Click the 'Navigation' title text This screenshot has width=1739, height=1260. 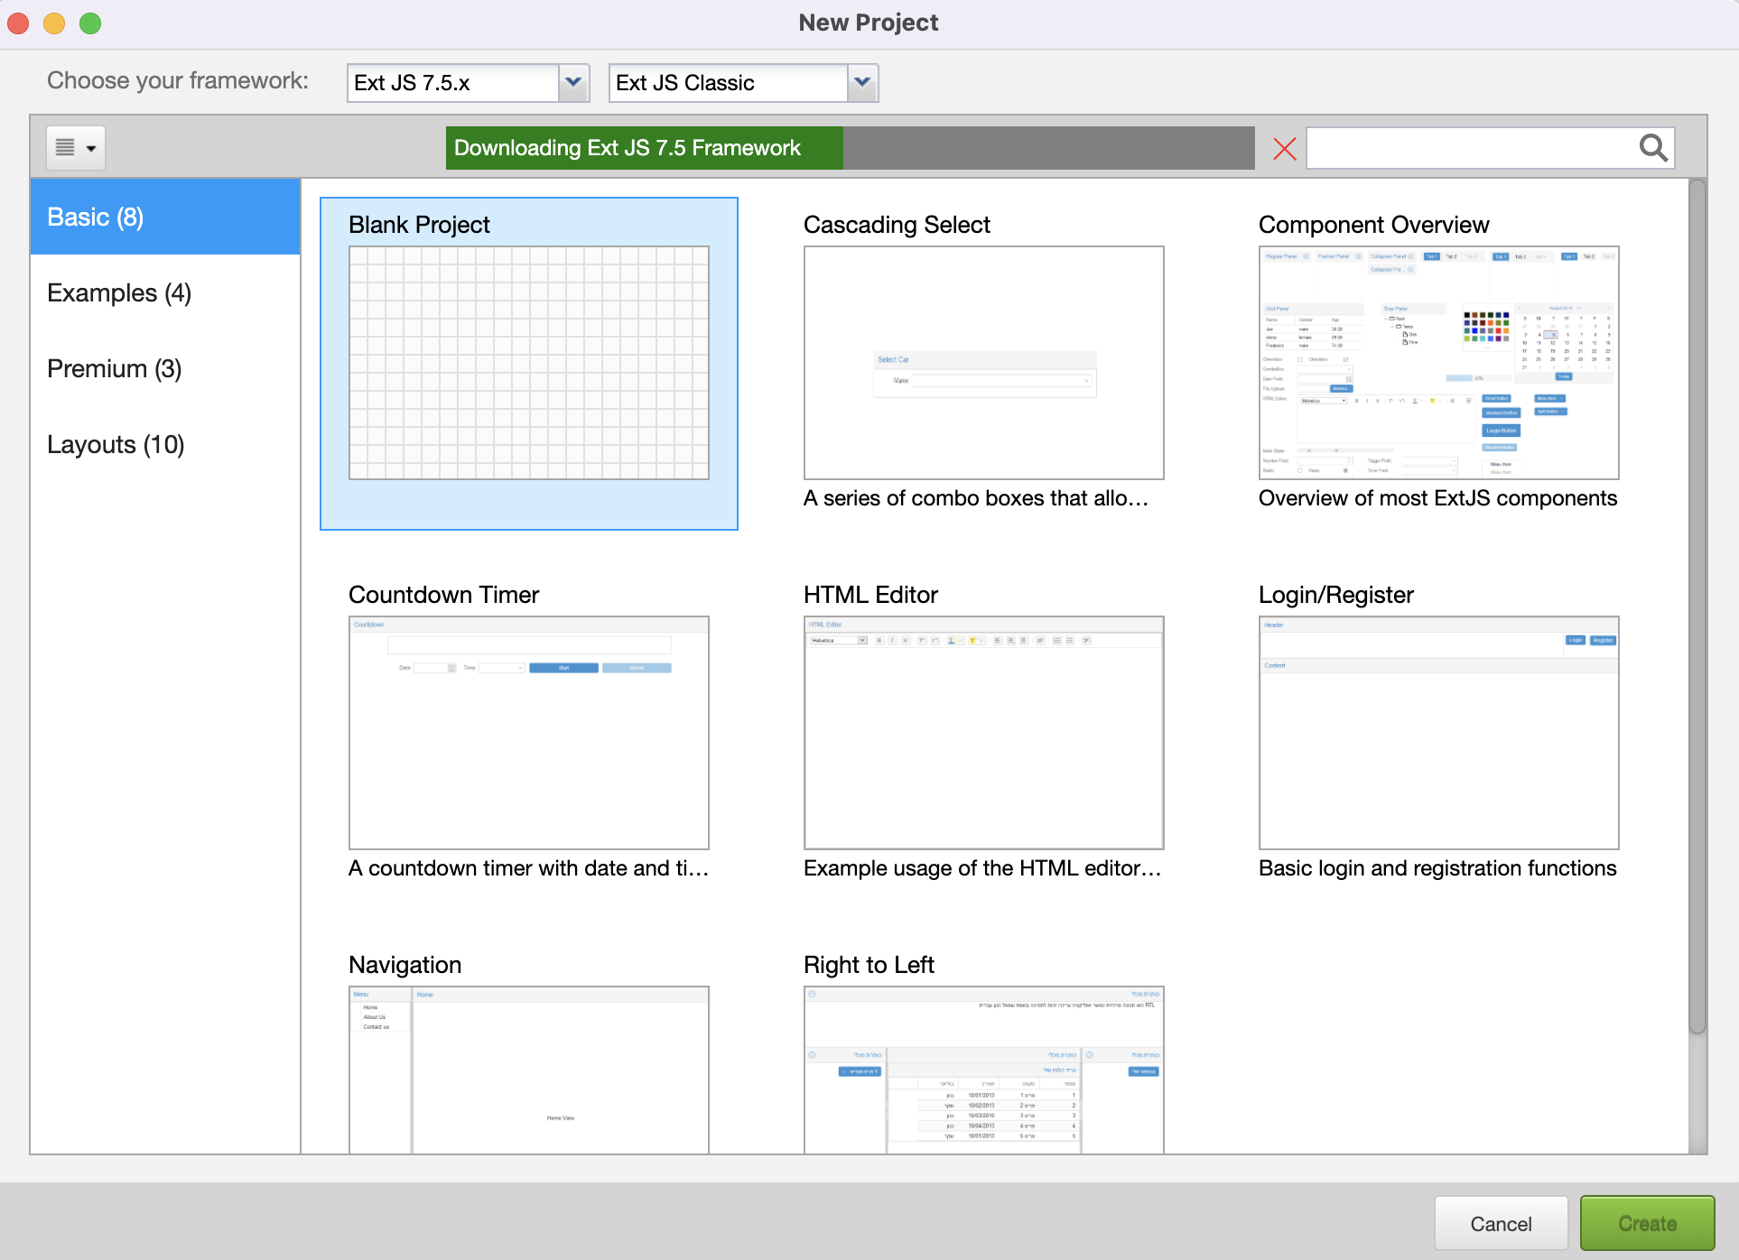[x=405, y=965]
